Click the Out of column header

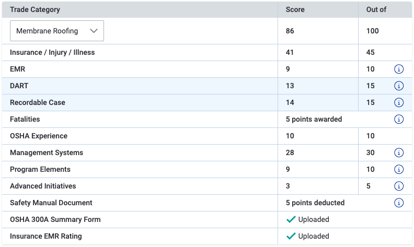click(x=376, y=9)
